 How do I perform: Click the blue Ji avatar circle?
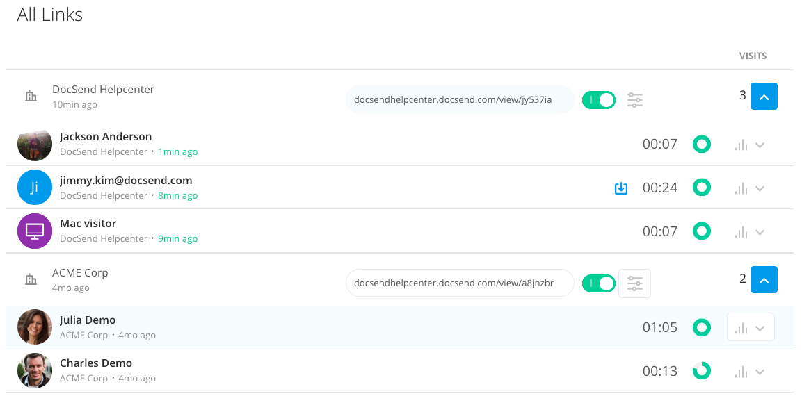35,188
